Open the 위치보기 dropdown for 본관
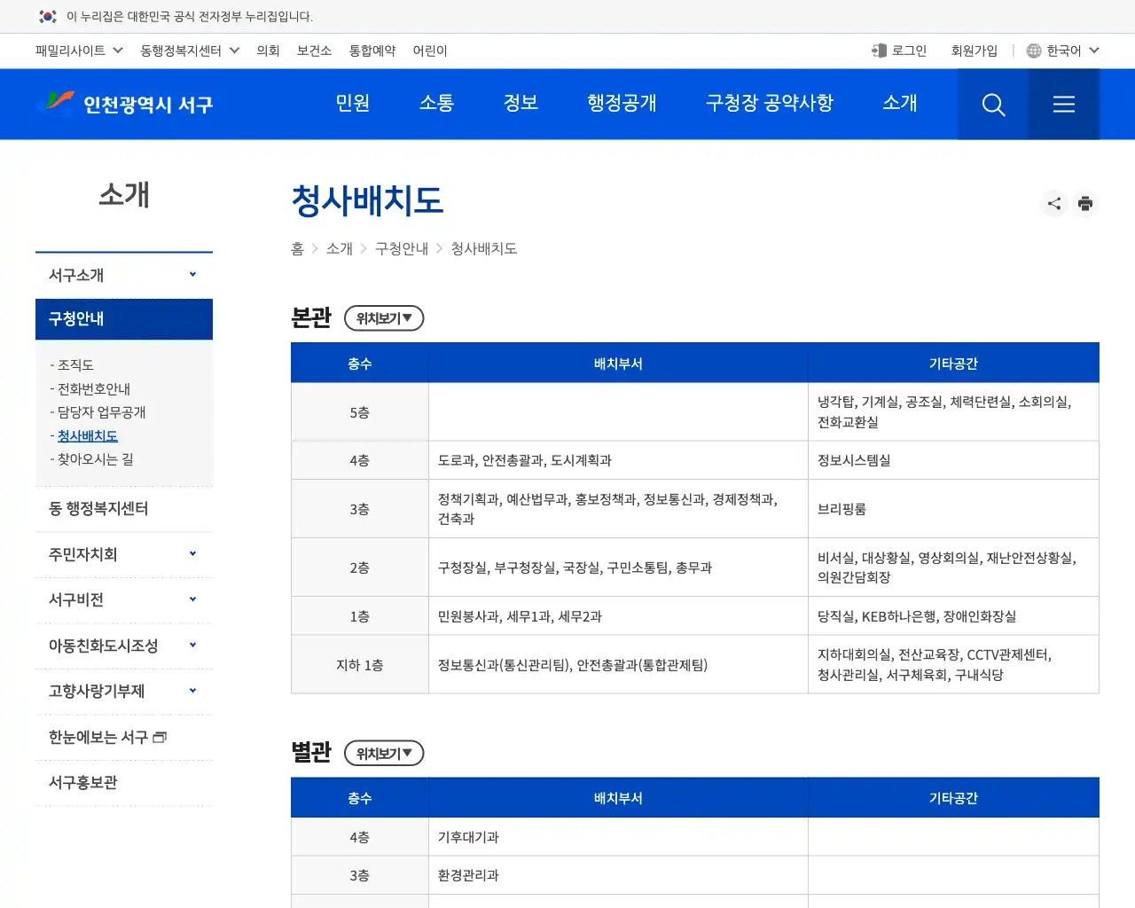This screenshot has width=1135, height=908. pos(384,318)
